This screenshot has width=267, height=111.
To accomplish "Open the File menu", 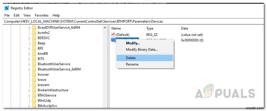I will pyautogui.click(x=7, y=15).
